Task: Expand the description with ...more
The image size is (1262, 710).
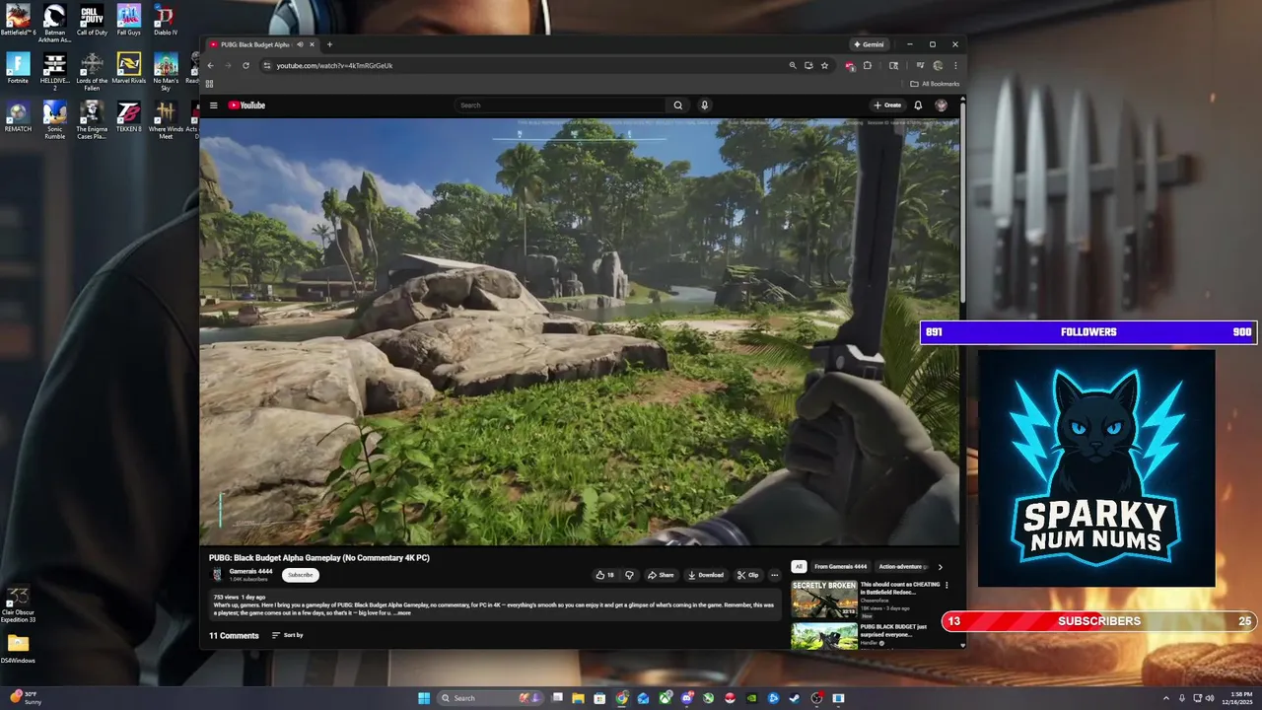Action: [x=402, y=612]
